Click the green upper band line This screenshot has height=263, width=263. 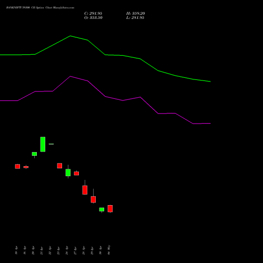[x=105, y=55]
